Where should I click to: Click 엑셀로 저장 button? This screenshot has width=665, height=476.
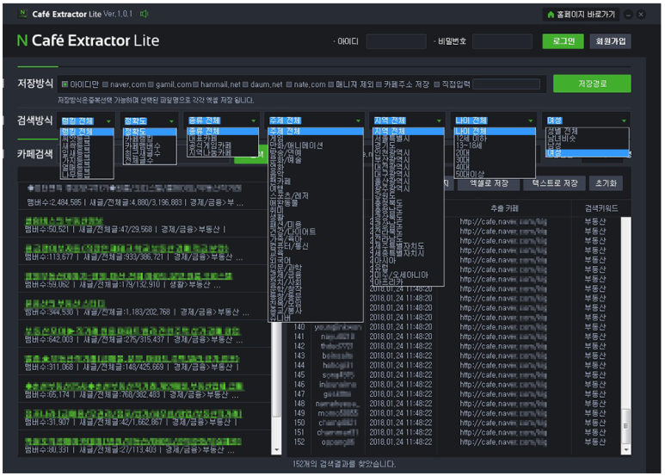click(489, 183)
